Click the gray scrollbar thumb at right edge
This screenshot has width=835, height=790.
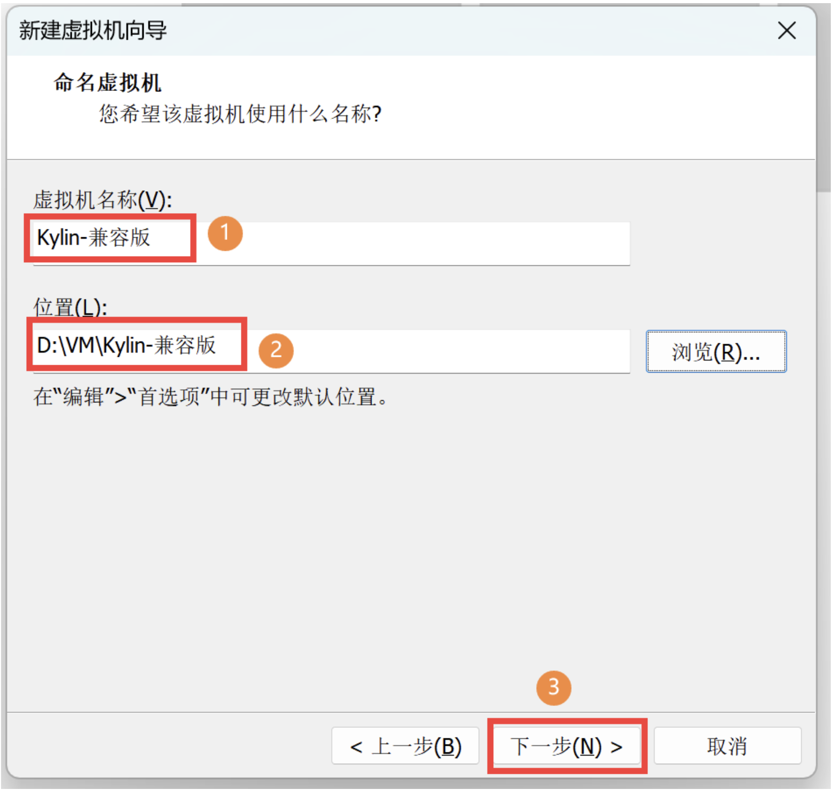[x=824, y=98]
